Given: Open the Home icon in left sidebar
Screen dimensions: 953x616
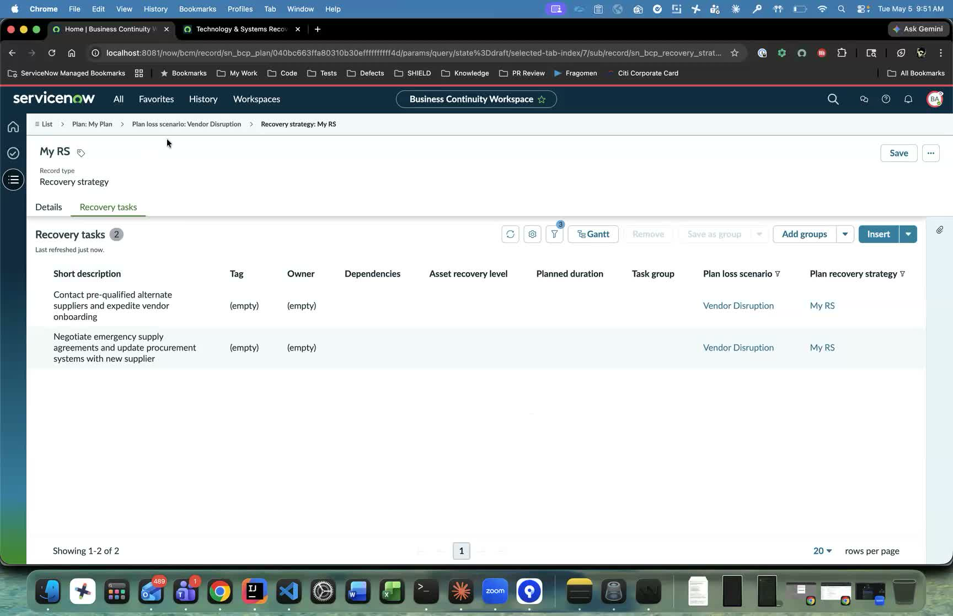Looking at the screenshot, I should (13, 127).
